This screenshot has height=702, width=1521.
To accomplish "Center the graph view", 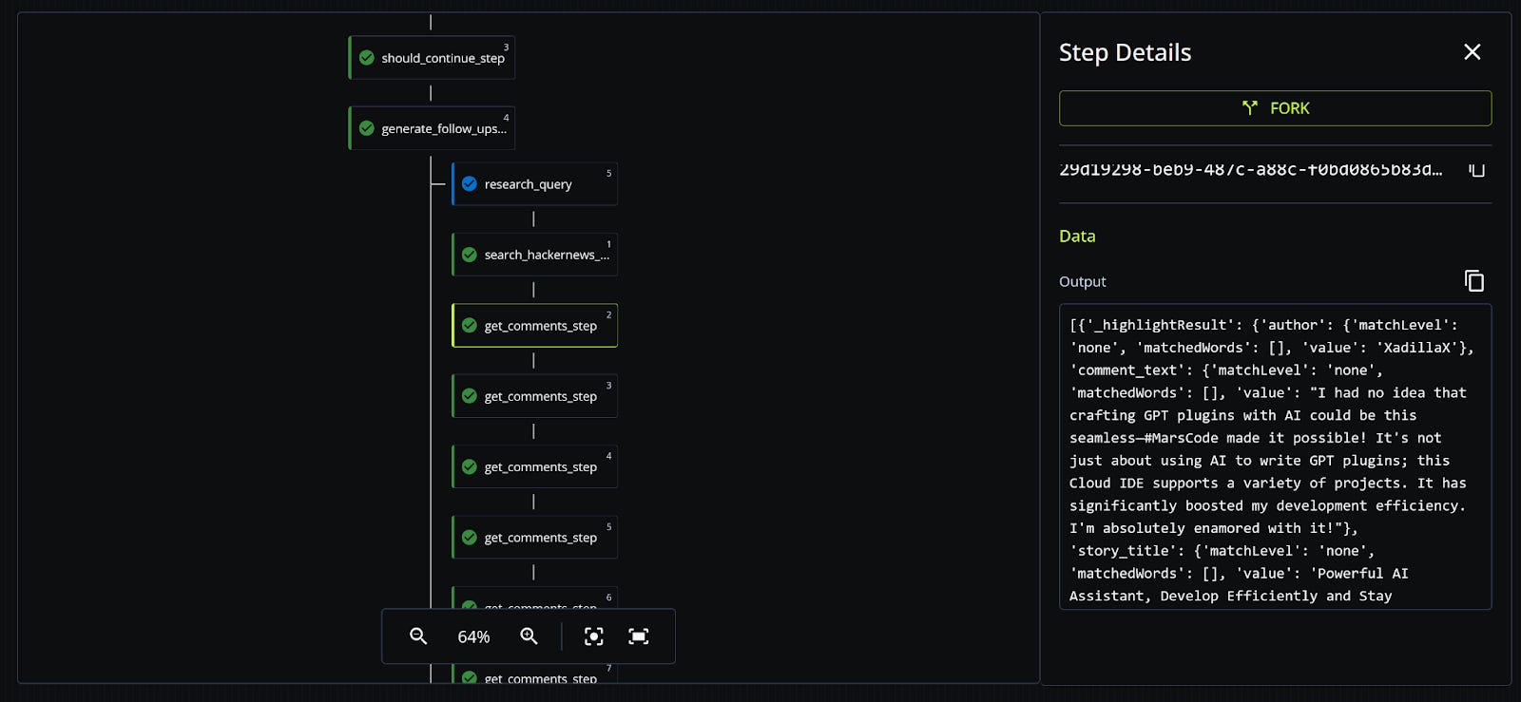I will [594, 636].
